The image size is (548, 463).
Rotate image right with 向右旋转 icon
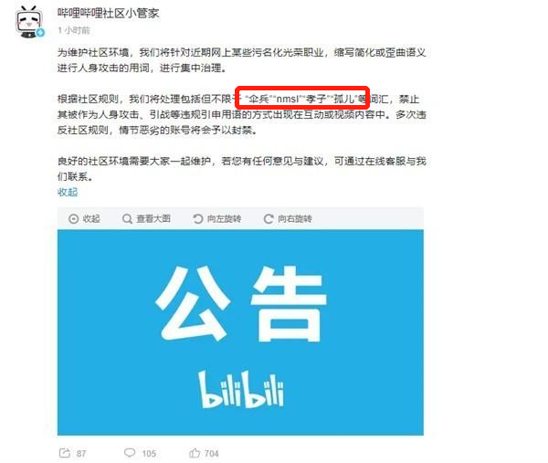[x=269, y=219]
